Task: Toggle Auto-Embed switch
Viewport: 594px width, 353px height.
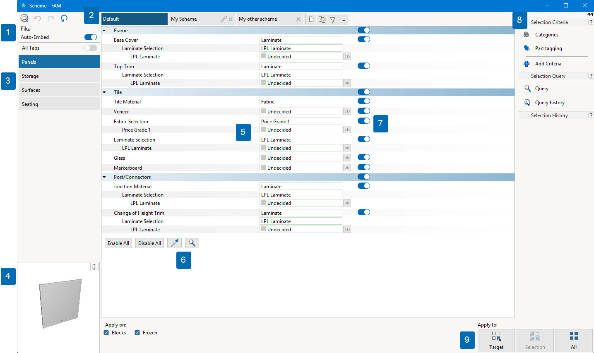Action: pyautogui.click(x=91, y=37)
